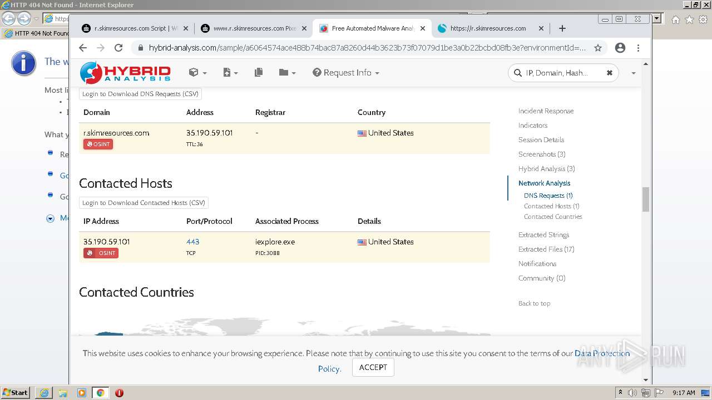The image size is (712, 400).
Task: Click the copy documents icon in navbar
Action: 259,73
